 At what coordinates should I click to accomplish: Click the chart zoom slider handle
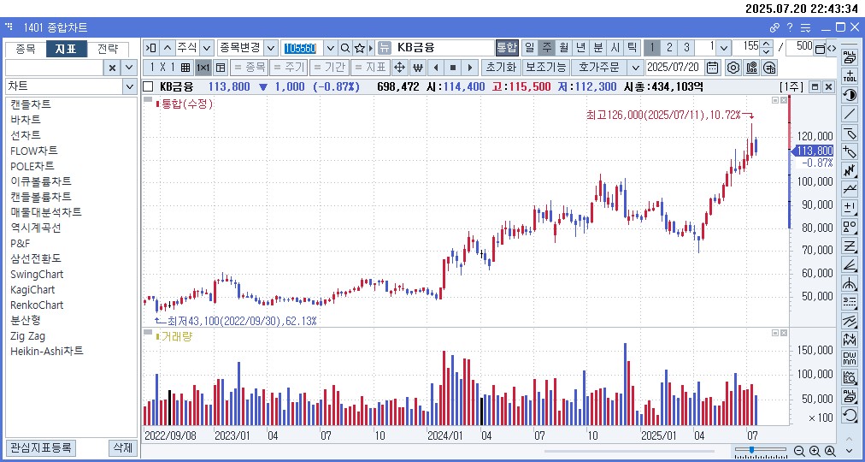click(751, 450)
